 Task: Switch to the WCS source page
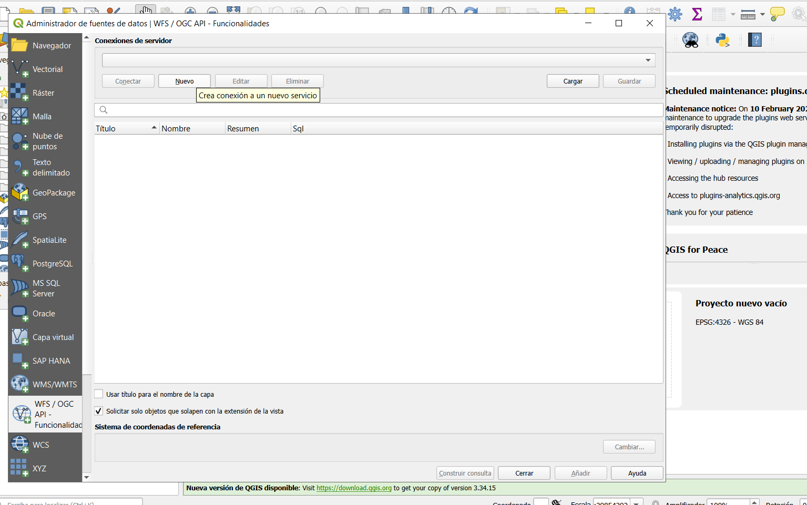(x=45, y=445)
